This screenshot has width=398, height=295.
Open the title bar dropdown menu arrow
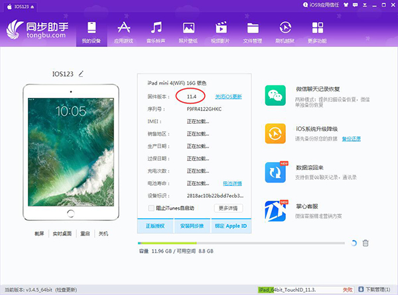point(365,5)
